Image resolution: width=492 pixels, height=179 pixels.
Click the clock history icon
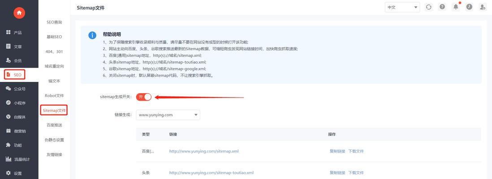click(469, 7)
